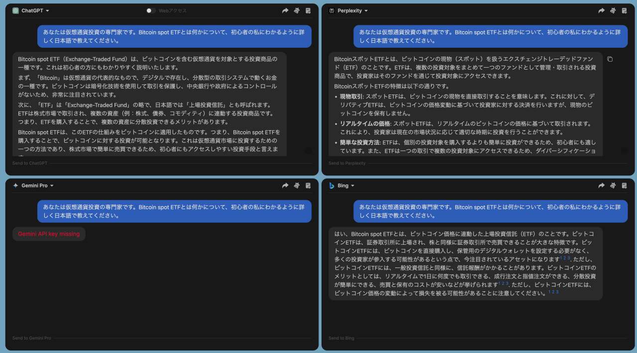Viewport: 637px width, 353px height.
Task: Export the Bing chat with the markdown icon
Action: (x=624, y=185)
